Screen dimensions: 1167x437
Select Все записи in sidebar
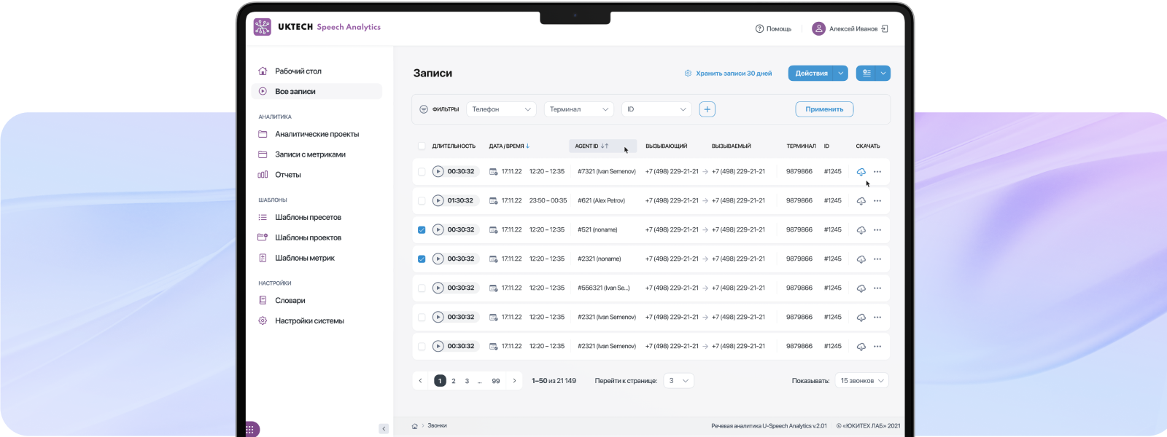click(x=317, y=92)
